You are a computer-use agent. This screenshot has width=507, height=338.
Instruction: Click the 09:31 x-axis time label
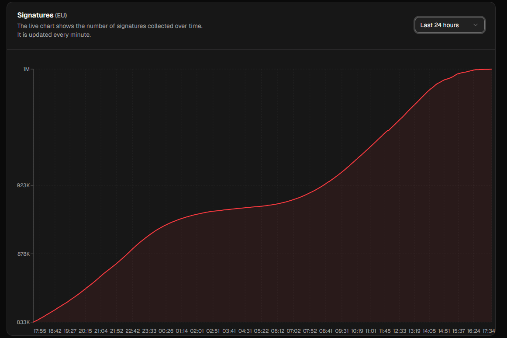342,331
